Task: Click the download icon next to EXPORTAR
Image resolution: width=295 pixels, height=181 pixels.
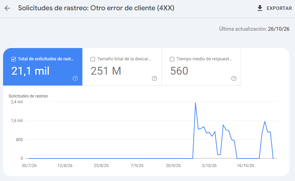Action: tap(260, 8)
